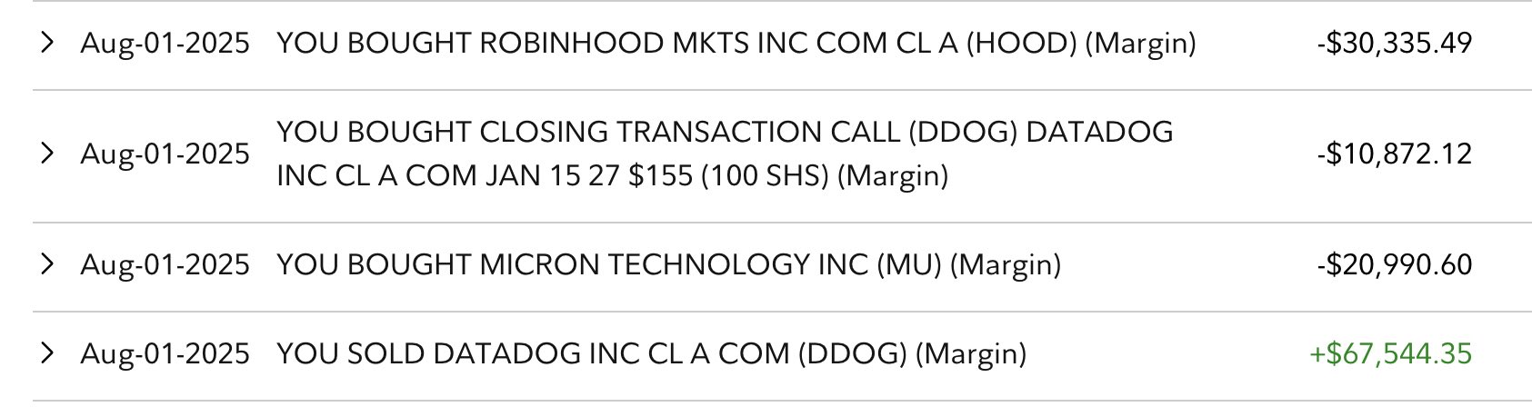Click the (Margin) label on the Datadog sale row
This screenshot has width=1532, height=407.
point(970,352)
